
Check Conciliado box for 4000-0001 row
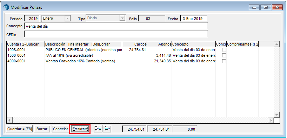pyautogui.click(x=223, y=61)
